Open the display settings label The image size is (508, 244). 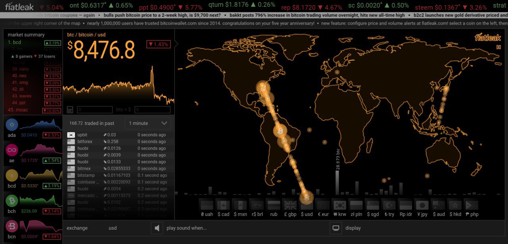353,228
